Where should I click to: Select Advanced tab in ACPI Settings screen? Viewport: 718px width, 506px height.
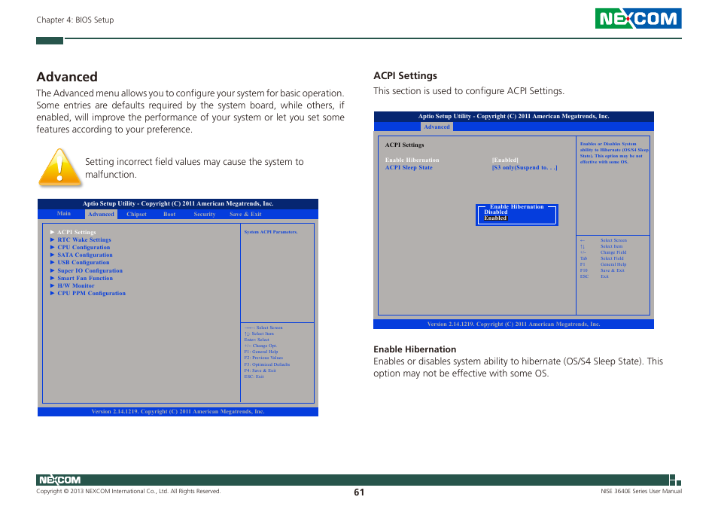437,126
